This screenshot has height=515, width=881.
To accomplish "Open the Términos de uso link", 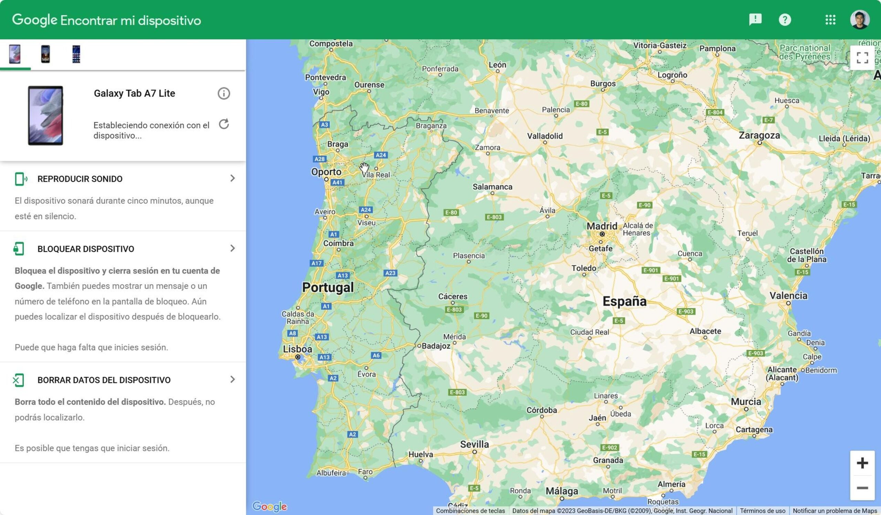I will pos(763,511).
